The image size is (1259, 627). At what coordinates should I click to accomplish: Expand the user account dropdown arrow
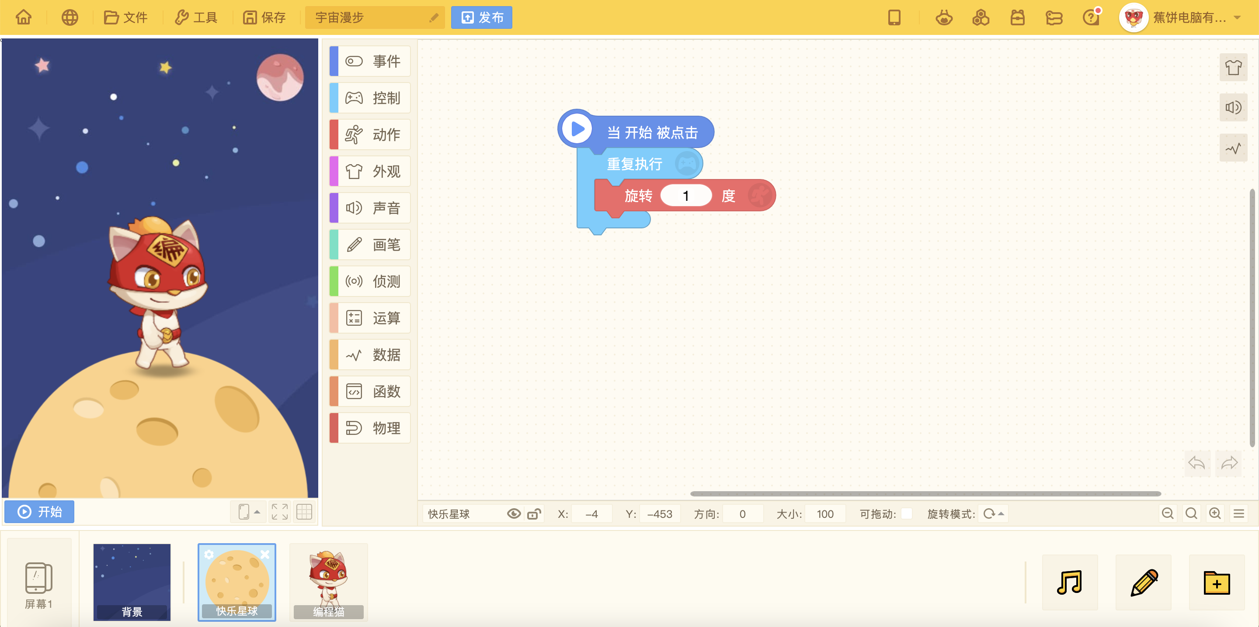[1237, 17]
